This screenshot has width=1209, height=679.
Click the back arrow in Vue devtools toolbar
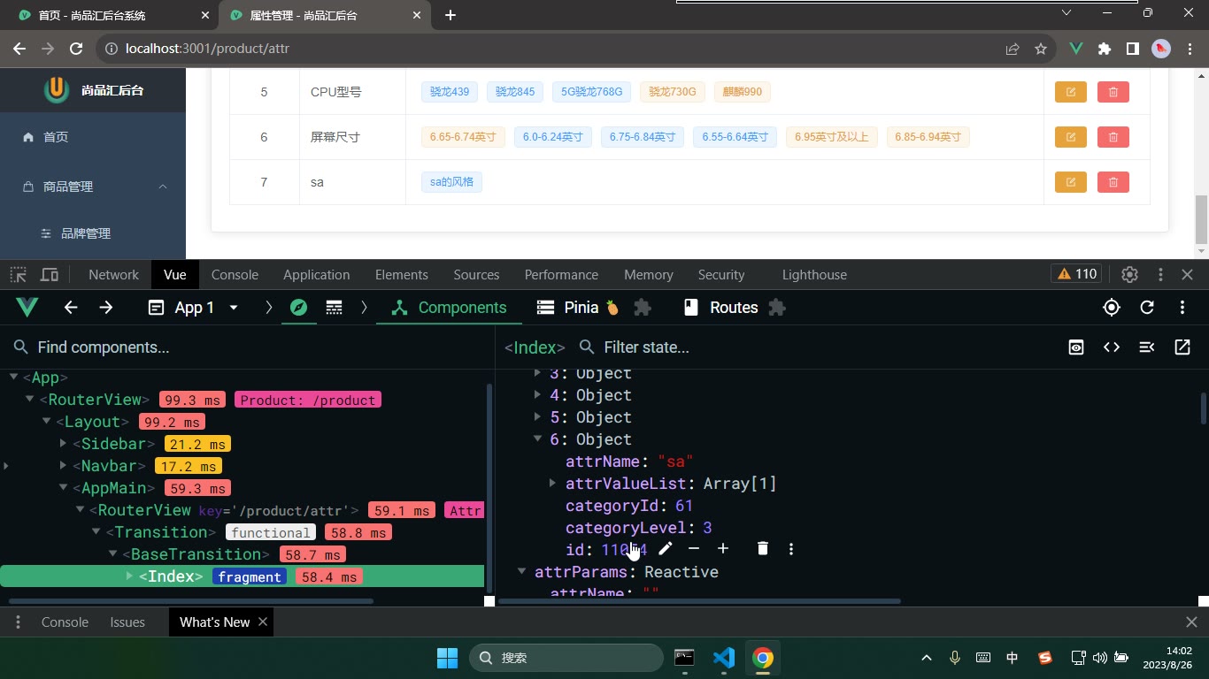coord(71,308)
